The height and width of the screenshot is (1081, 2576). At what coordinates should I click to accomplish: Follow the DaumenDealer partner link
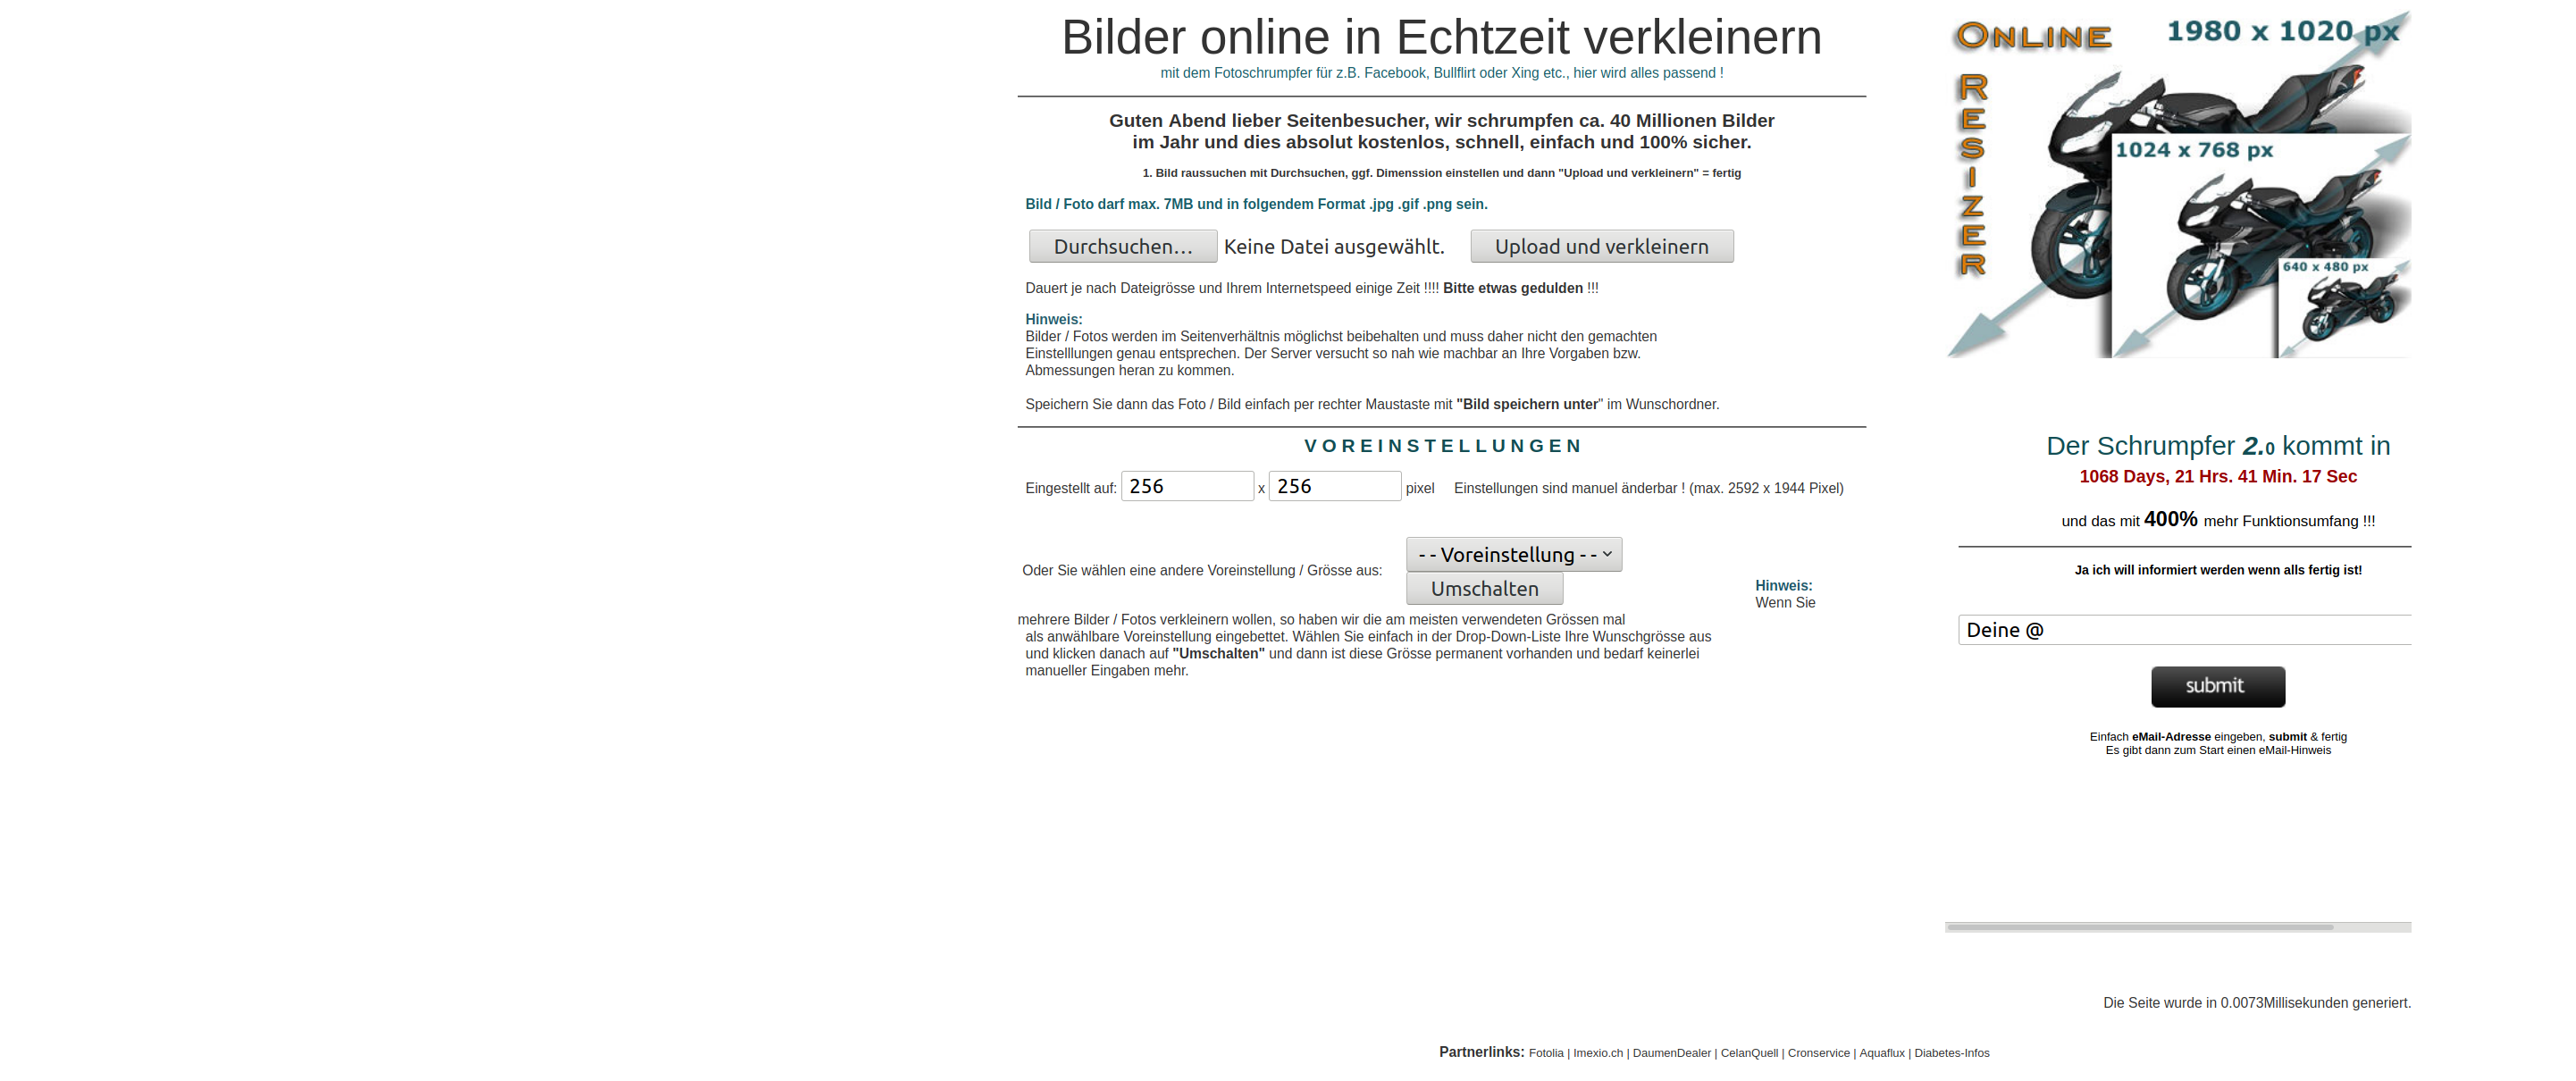pos(1671,1053)
